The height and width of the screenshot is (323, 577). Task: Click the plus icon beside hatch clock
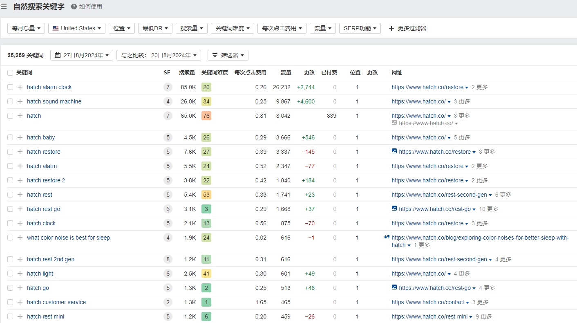(20, 223)
